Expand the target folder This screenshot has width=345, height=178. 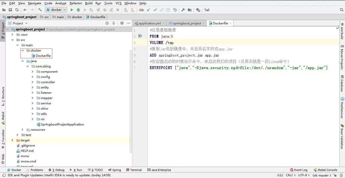pos(12,140)
